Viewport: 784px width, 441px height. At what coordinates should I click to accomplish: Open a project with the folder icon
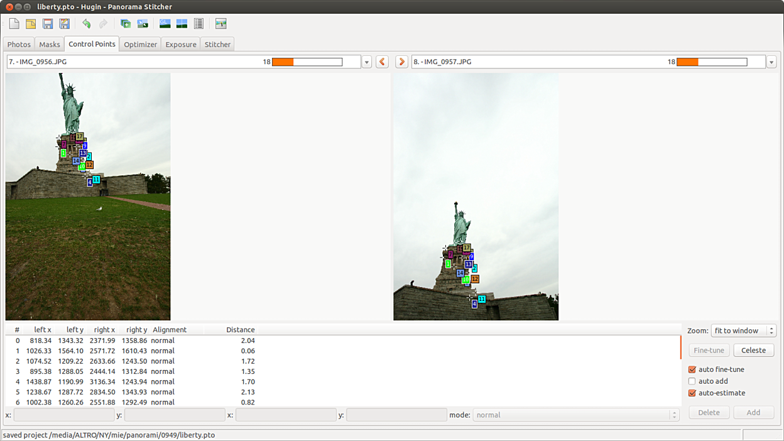coord(30,24)
